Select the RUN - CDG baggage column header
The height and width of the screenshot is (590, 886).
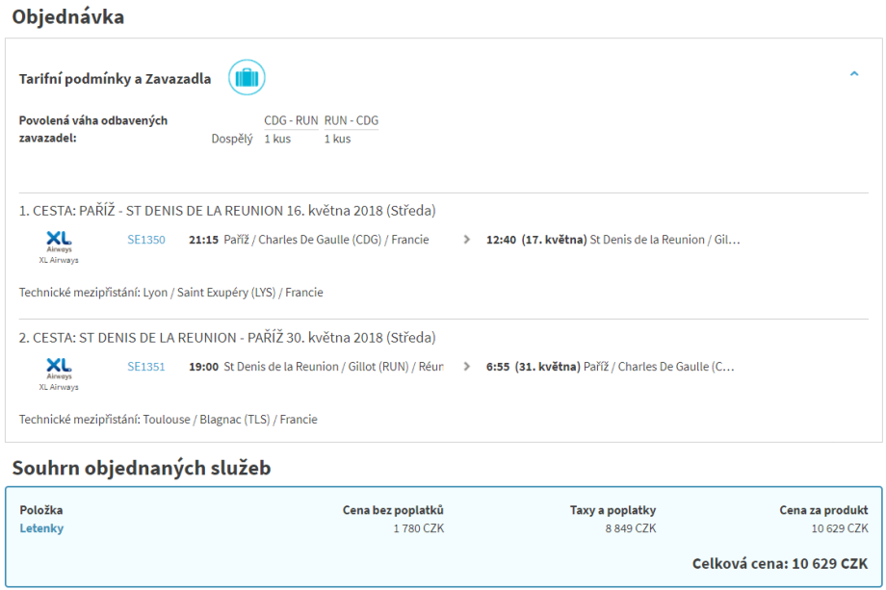point(351,121)
